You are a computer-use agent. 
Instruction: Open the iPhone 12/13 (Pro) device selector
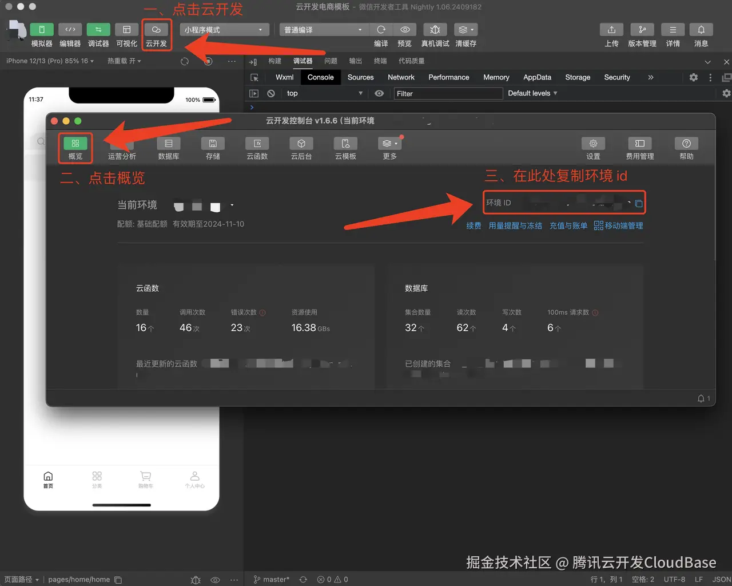click(x=49, y=61)
